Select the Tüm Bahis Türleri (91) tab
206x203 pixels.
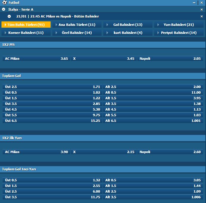pos(26,25)
